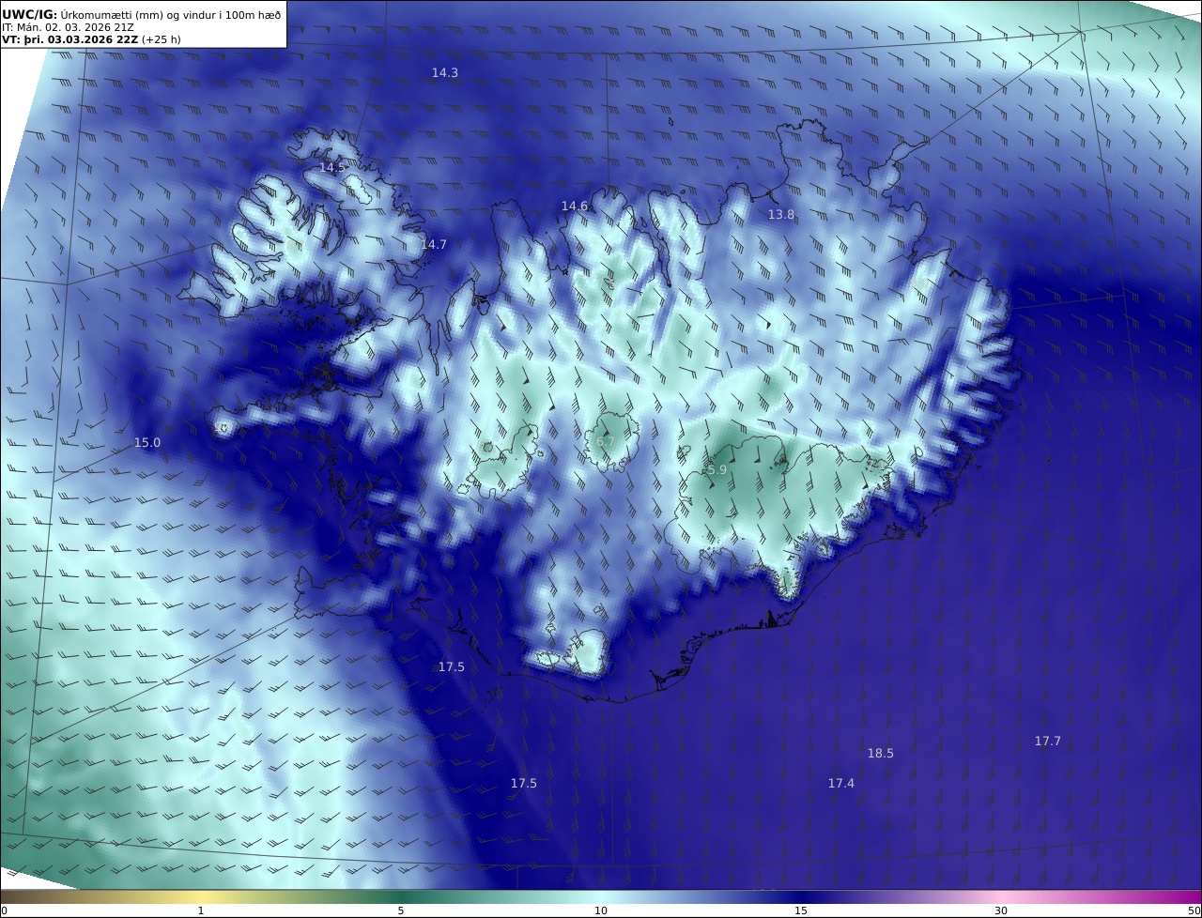Select the 14.6 value label
1202x918 pixels.
coord(575,206)
